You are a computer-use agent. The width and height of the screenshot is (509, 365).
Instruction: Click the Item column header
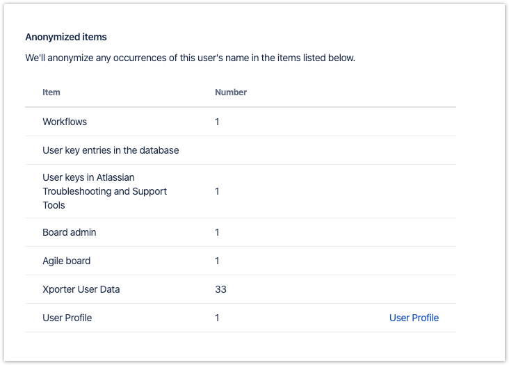[51, 92]
